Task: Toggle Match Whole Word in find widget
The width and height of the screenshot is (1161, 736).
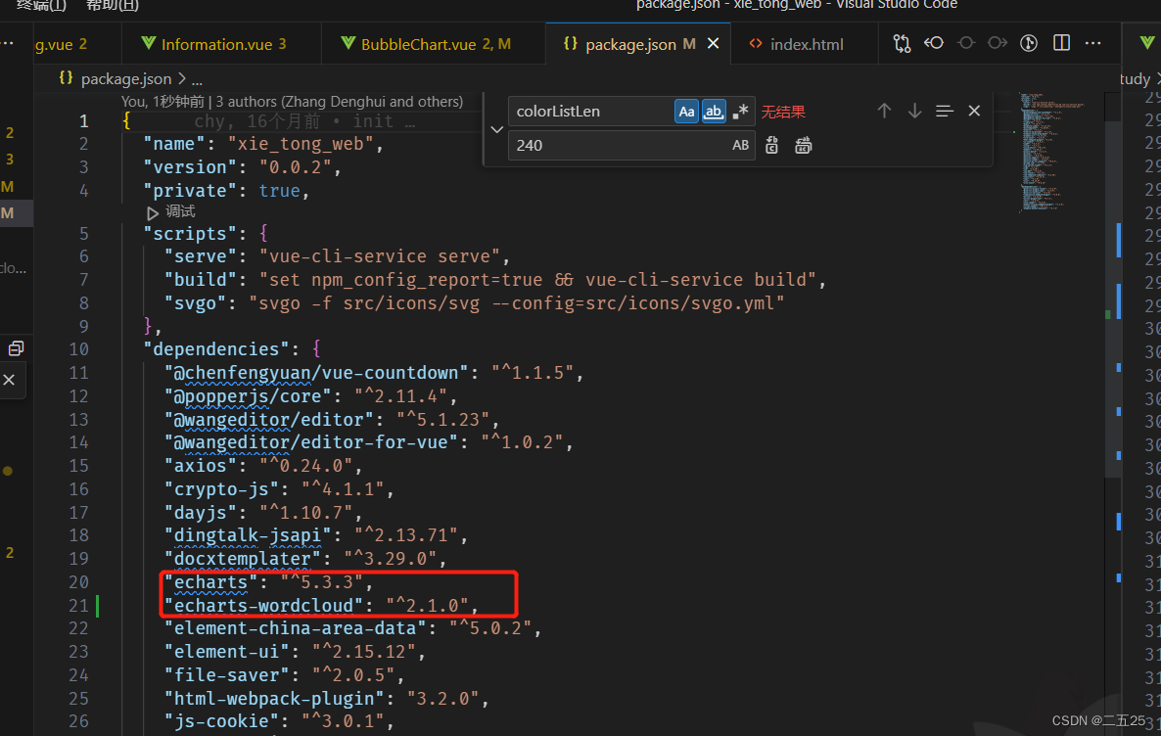Action: [713, 111]
